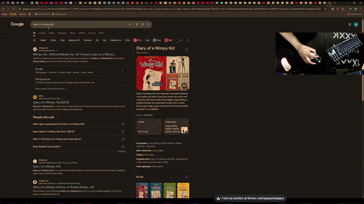Stop the page loading with the X button
Image resolution: width=364 pixels, height=204 pixels.
tap(13, 9)
